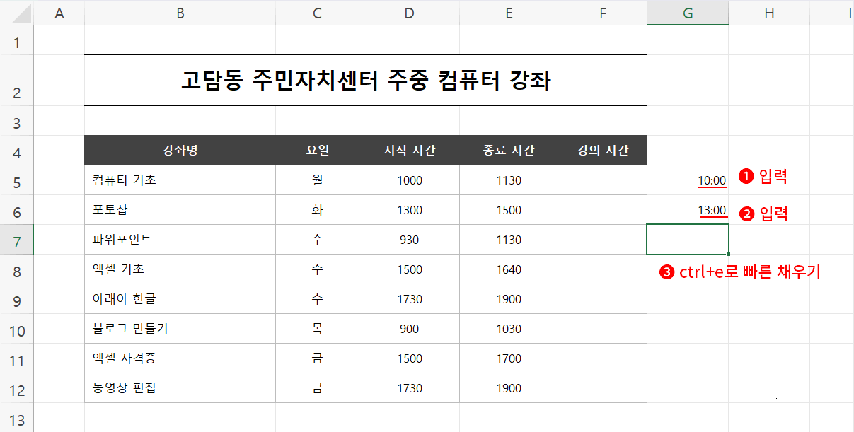Select column C header

[x=317, y=13]
